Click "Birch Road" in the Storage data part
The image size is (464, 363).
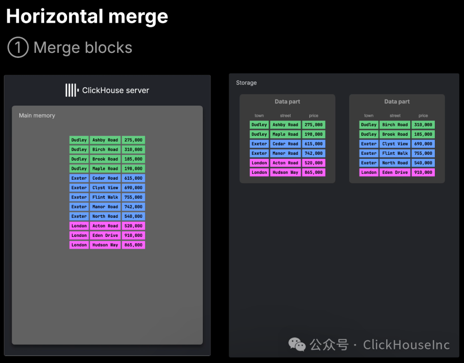tap(395, 125)
